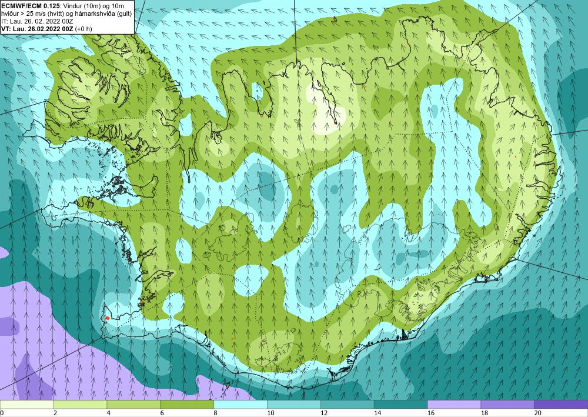Screen dimensions: 588x417
Task: Select the 4–6 green legend color band
Action: (133, 405)
